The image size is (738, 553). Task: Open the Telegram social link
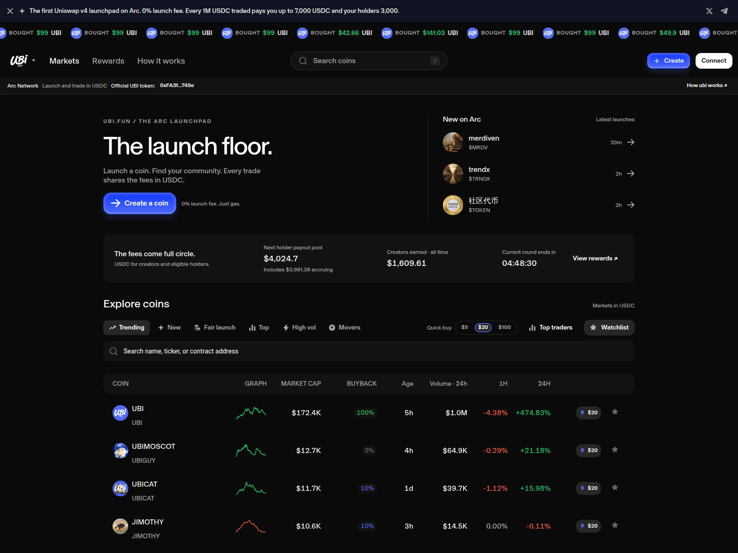point(725,11)
